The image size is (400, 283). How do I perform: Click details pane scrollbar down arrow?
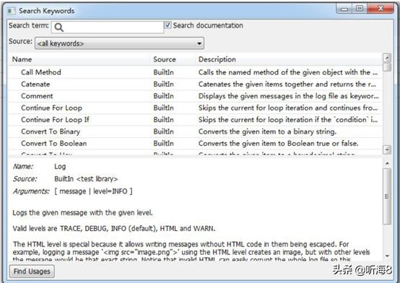(387, 256)
